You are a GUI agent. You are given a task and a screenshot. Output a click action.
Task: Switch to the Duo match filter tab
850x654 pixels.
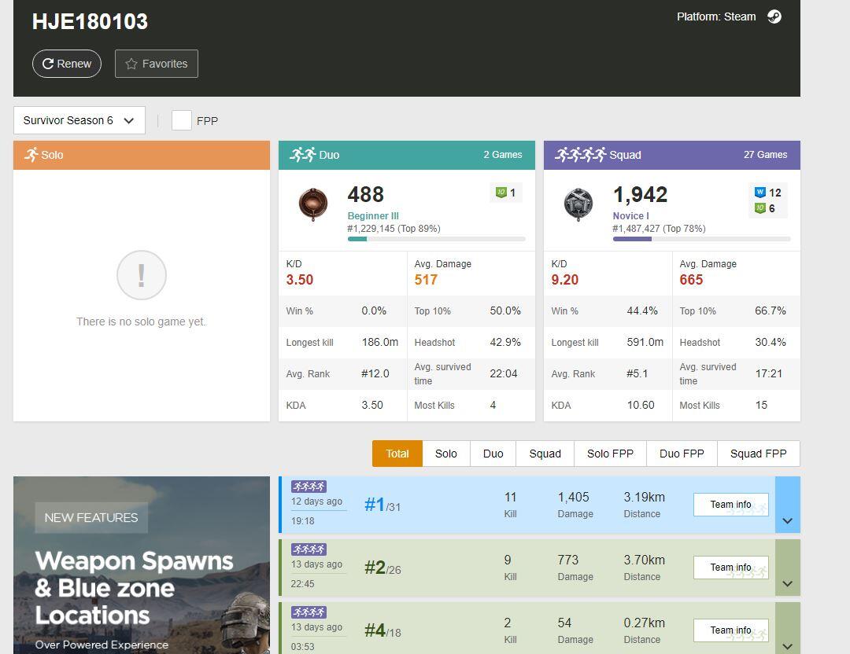pos(493,454)
